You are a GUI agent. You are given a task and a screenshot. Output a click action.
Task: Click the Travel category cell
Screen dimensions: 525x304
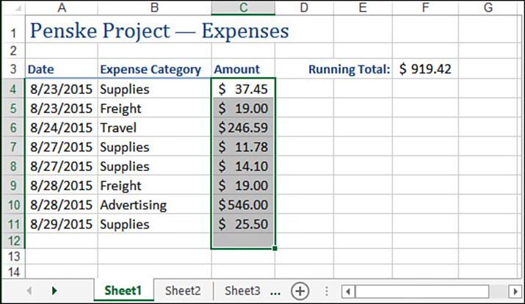tap(154, 127)
